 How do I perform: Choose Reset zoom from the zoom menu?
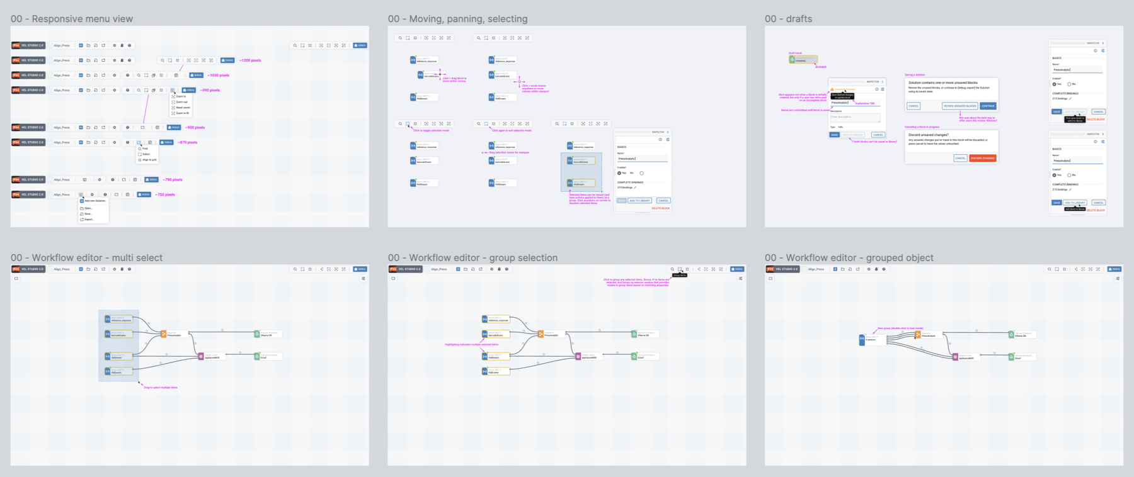coord(182,108)
